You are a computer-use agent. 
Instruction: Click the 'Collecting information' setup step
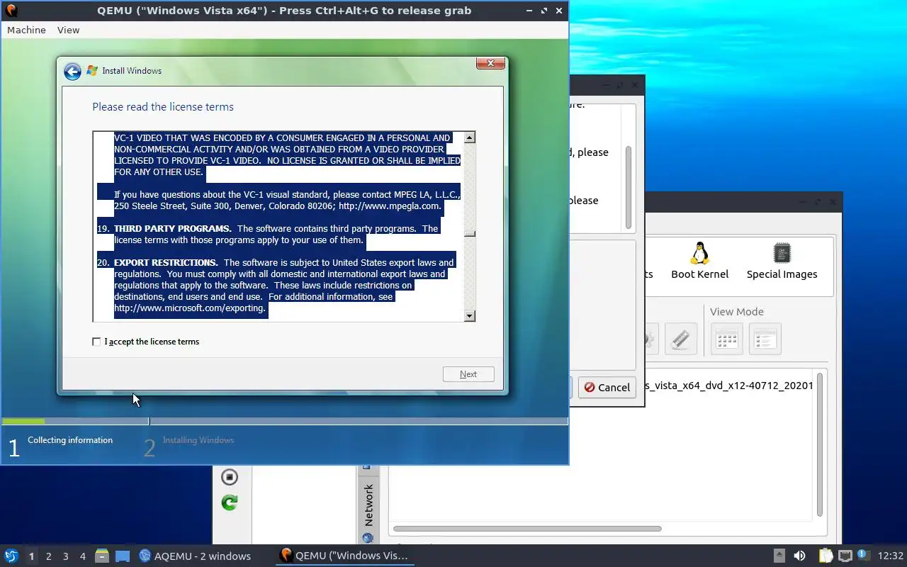(x=70, y=440)
